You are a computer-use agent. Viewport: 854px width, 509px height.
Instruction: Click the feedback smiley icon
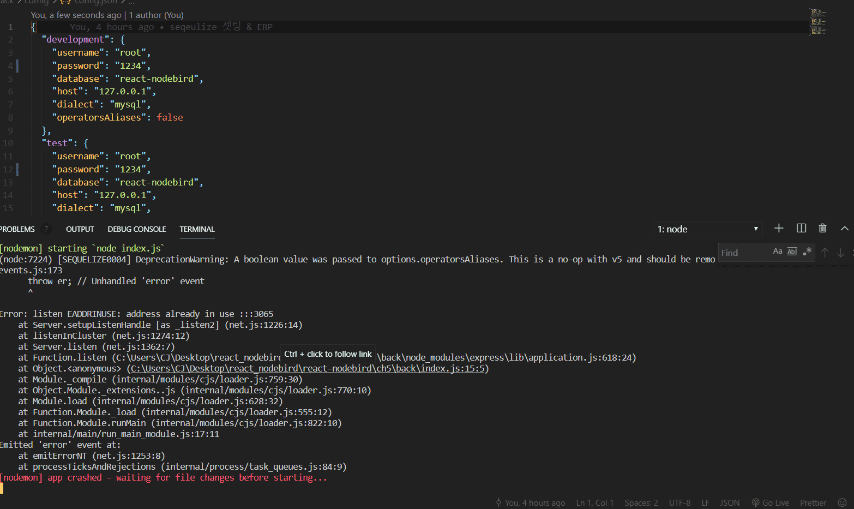[x=842, y=502]
